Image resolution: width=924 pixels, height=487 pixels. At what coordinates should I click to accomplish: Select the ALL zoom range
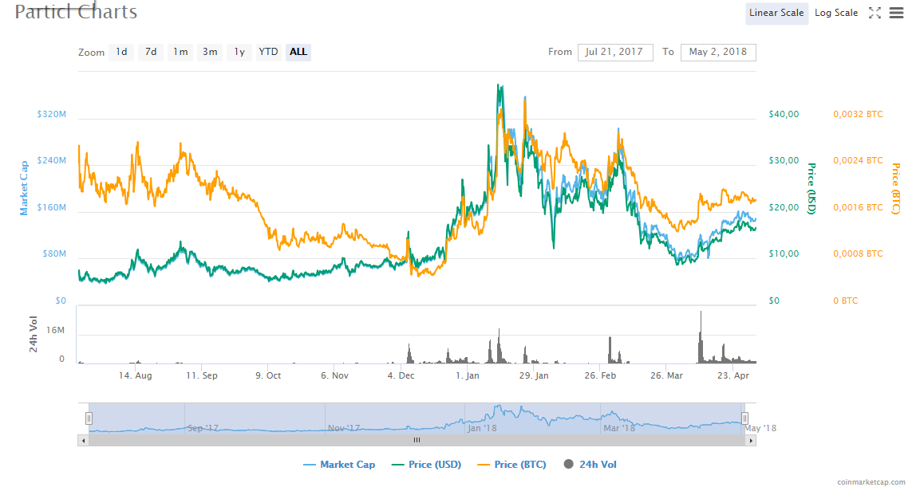298,52
